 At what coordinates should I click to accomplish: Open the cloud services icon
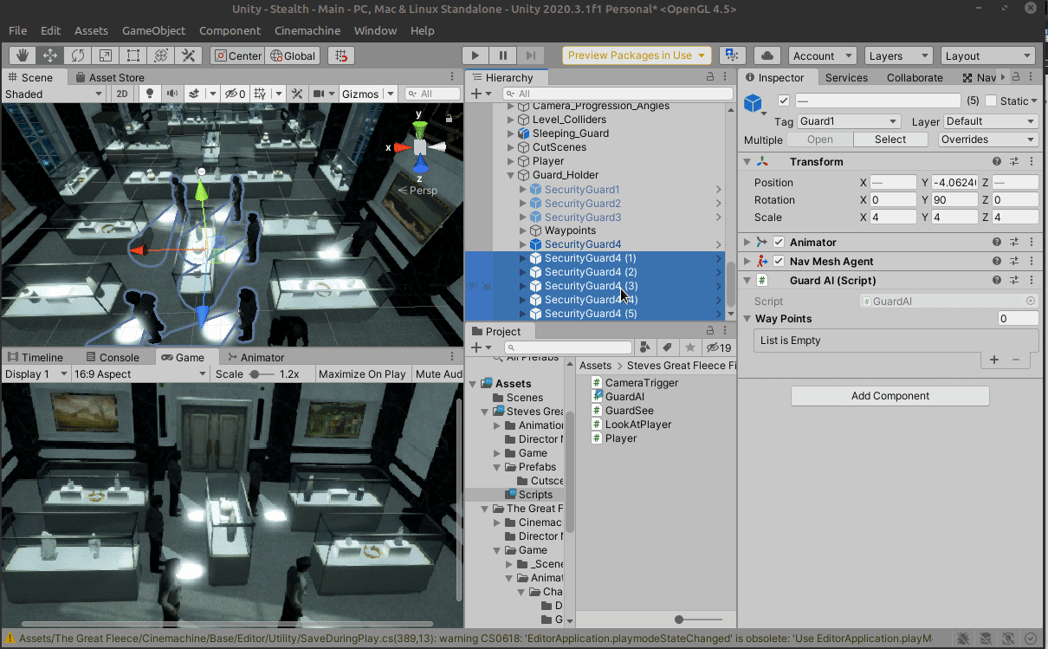pos(767,55)
